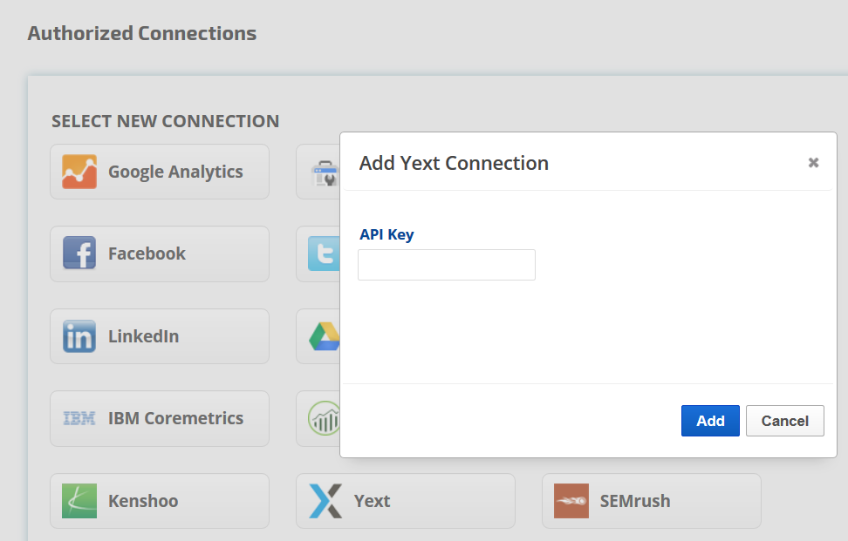Viewport: 848px width, 541px height.
Task: Click the SEMrush orange logo icon
Action: tap(571, 501)
